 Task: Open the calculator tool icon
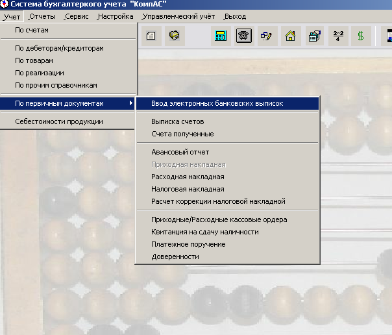pyautogui.click(x=221, y=36)
